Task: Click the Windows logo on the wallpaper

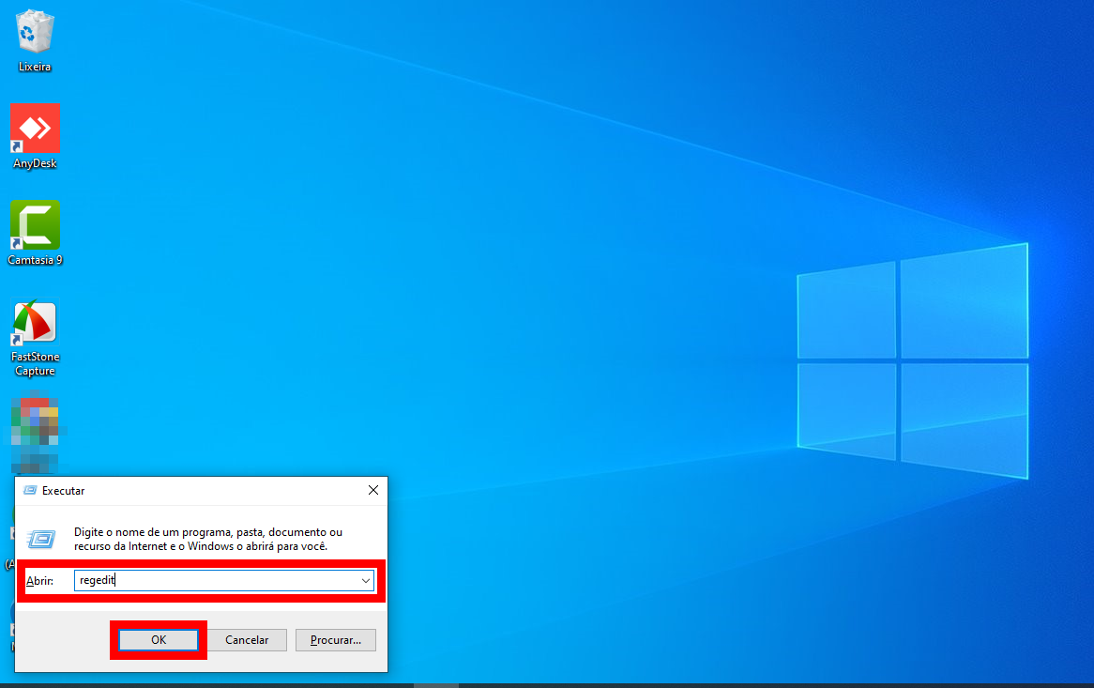Action: 912,361
